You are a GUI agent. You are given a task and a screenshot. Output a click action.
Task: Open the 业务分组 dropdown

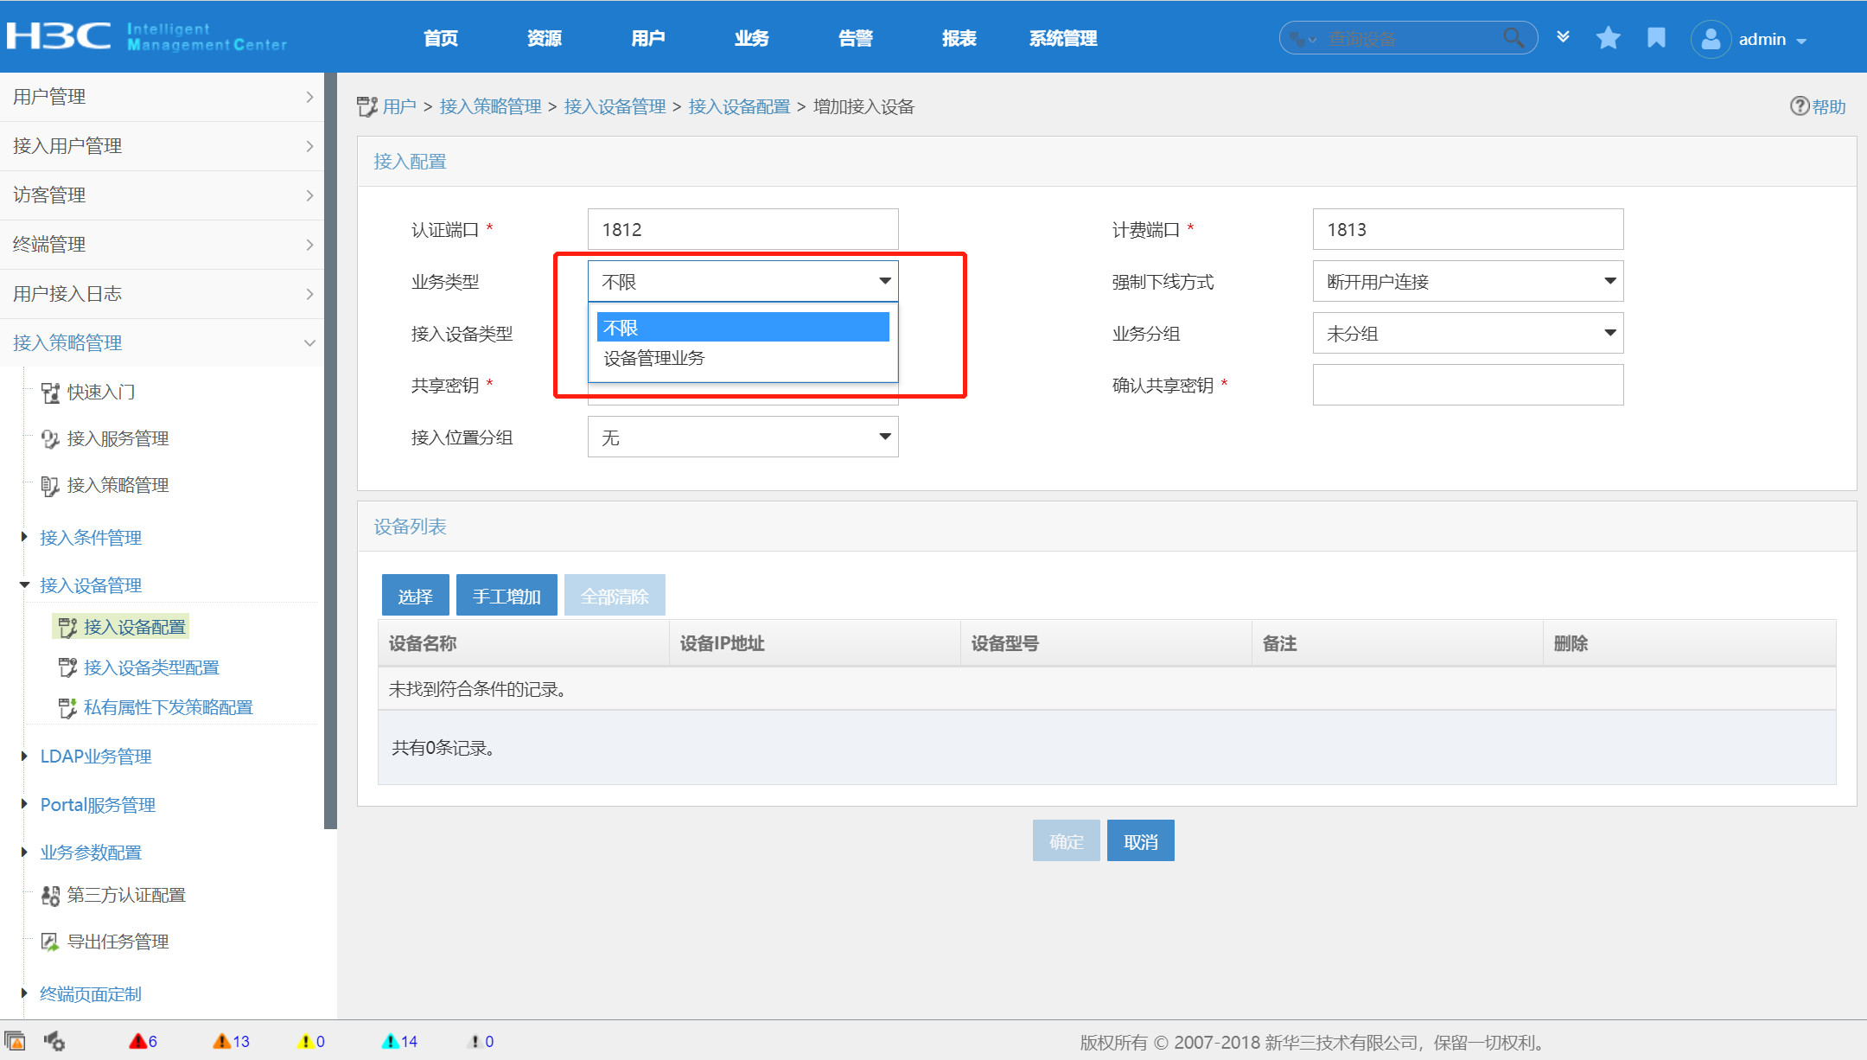click(x=1468, y=333)
